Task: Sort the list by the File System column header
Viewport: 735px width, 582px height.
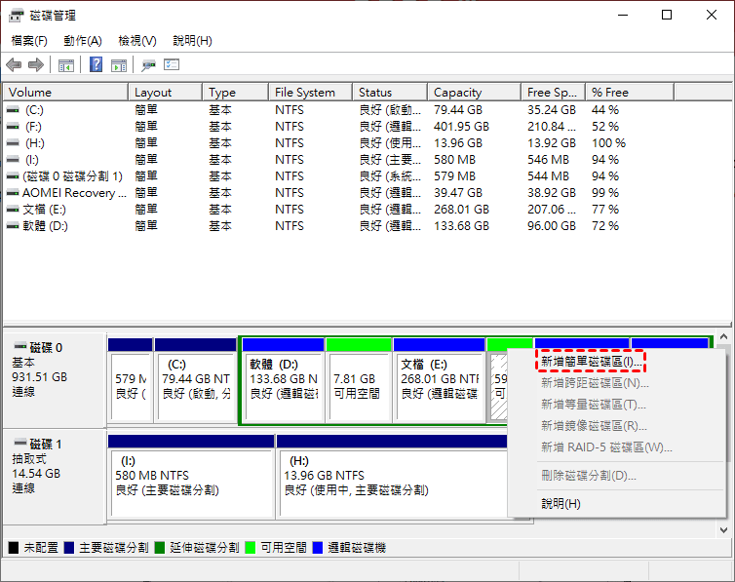Action: (305, 93)
